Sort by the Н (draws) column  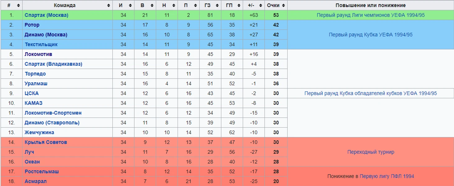pos(174,5)
